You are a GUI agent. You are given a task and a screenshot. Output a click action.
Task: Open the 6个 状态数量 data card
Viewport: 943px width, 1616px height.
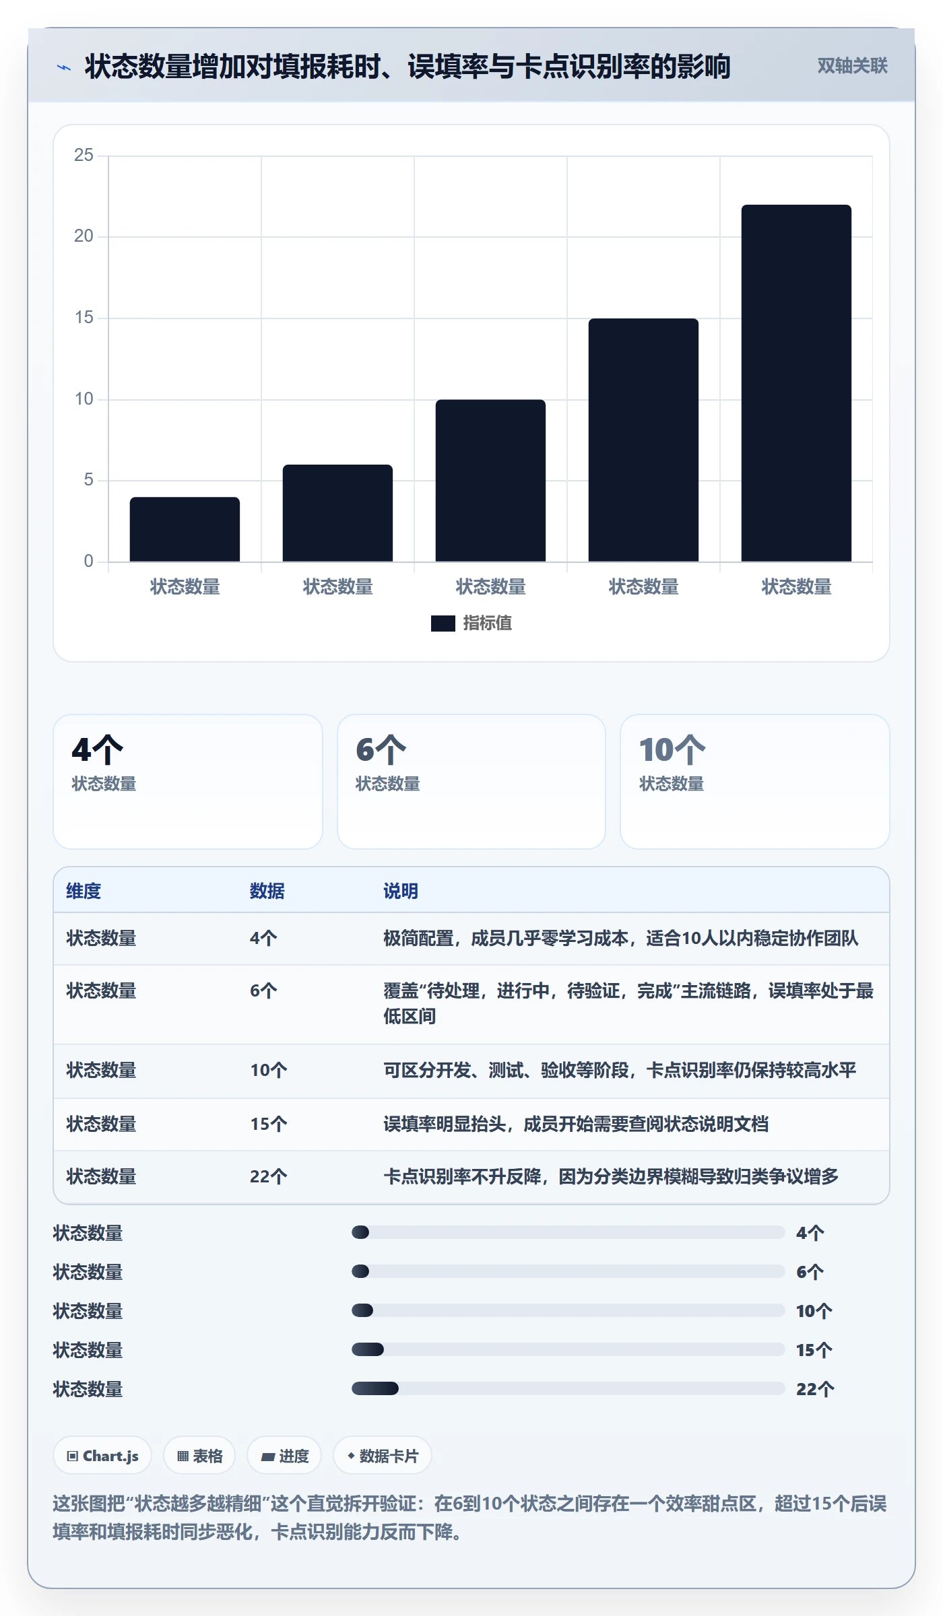click(x=471, y=781)
